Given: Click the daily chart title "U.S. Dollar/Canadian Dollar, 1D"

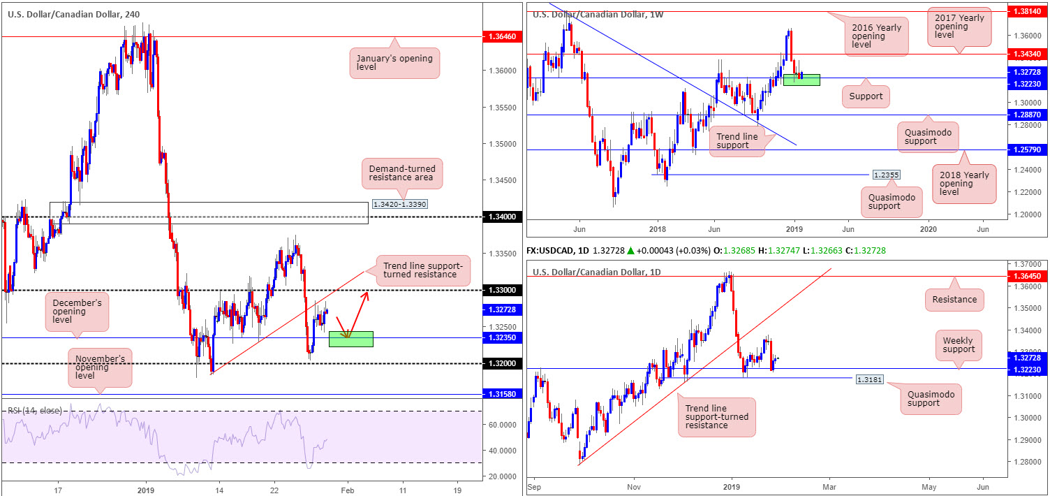Looking at the screenshot, I should pos(596,271).
